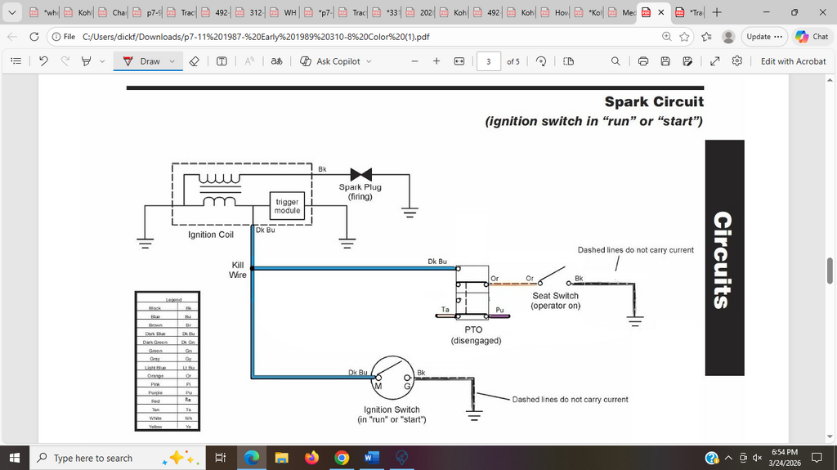
Task: Open the table of contents sidebar
Action: [16, 61]
